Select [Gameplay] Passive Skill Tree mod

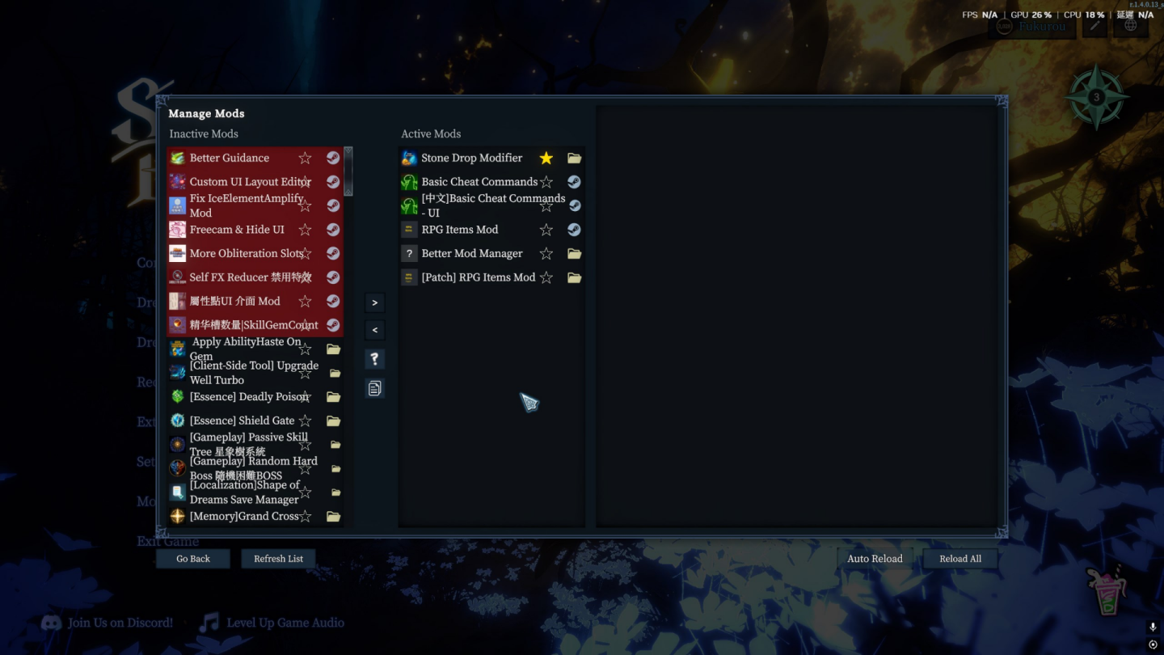[x=255, y=445]
